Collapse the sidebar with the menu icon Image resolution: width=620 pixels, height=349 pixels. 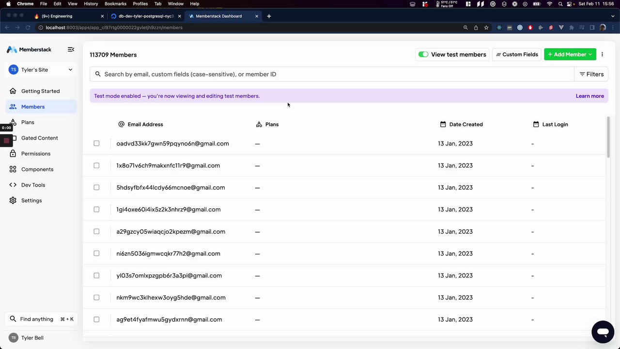pos(71,49)
